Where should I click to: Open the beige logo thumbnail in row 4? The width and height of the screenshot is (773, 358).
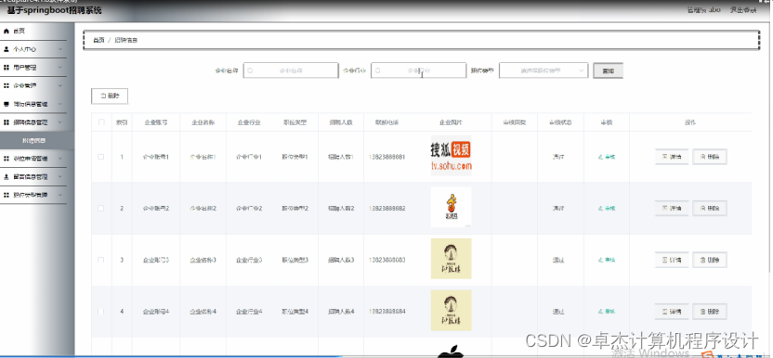tap(452, 310)
